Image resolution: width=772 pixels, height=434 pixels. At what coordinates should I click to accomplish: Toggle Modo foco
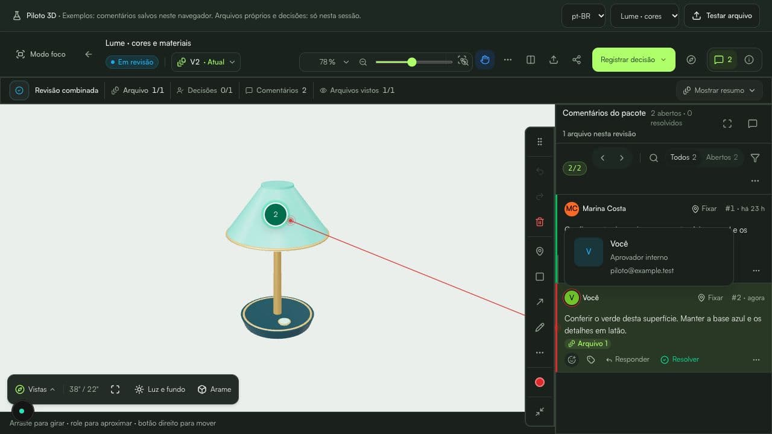coord(41,54)
